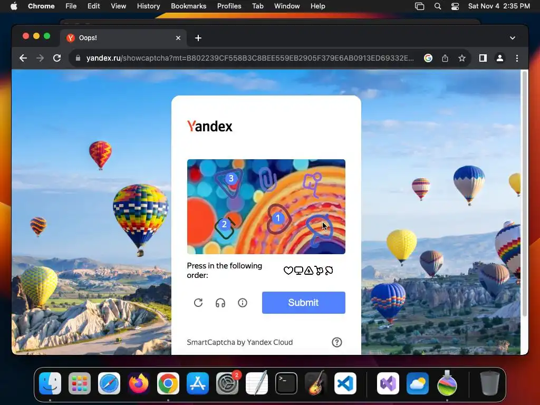
Task: Open Chrome three-dot menu
Action: 517,58
